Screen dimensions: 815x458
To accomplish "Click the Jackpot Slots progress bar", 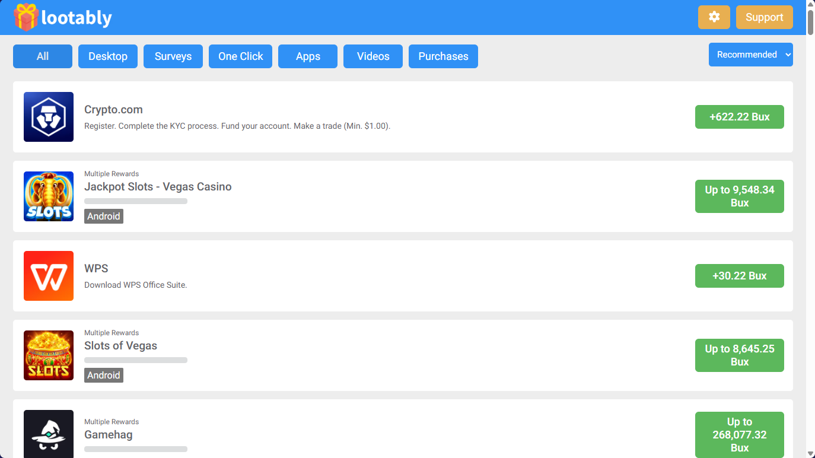I will point(136,201).
